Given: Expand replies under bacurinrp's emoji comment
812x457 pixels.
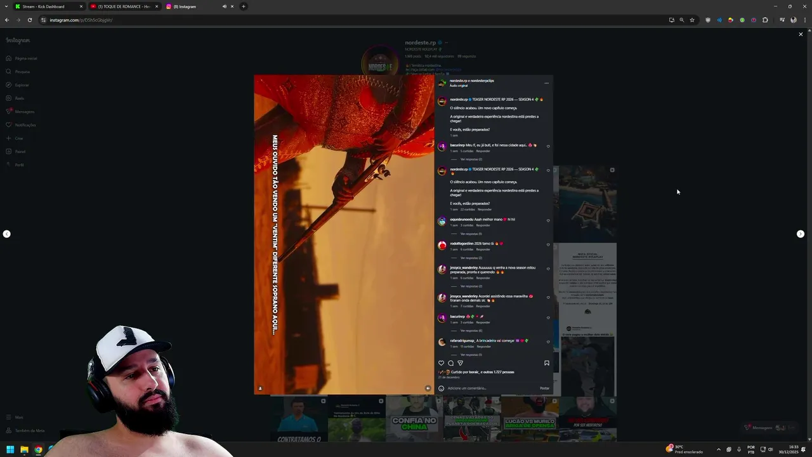Looking at the screenshot, I should (471, 331).
